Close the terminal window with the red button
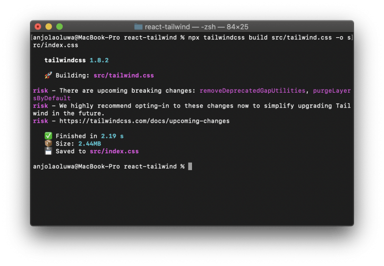 (x=38, y=26)
